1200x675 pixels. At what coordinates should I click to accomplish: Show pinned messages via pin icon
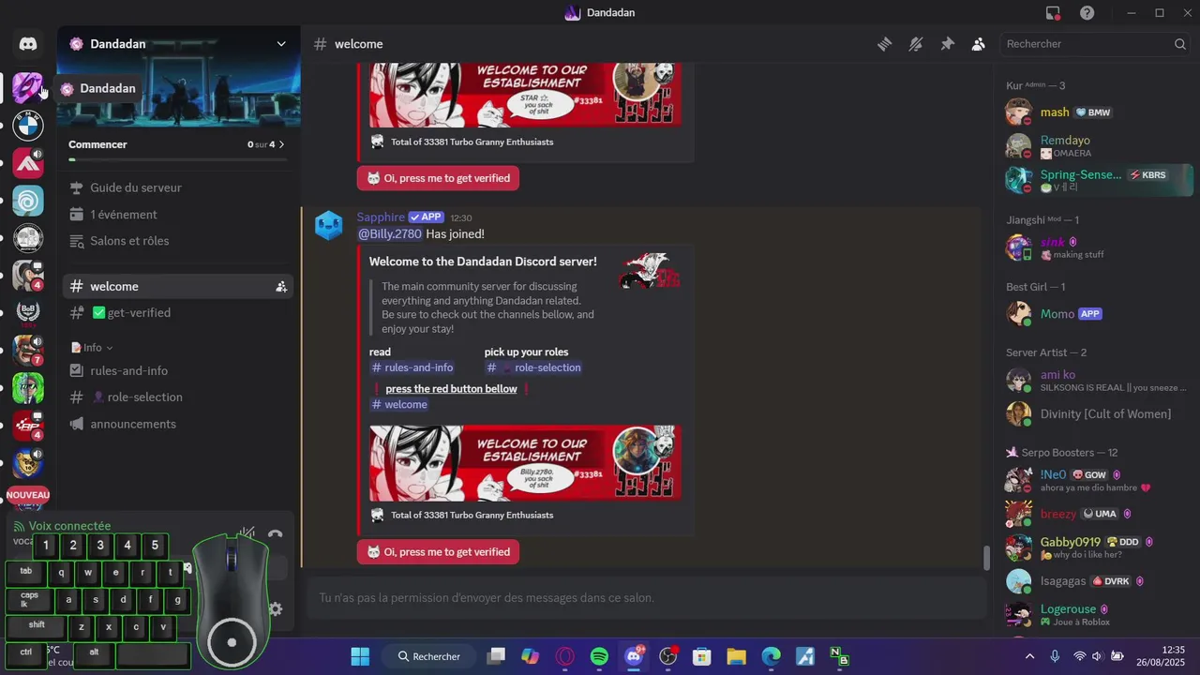pos(948,44)
